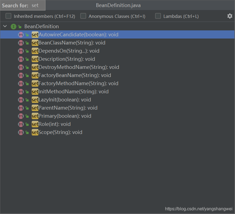Click the method icon for setDescription

[x=21, y=59]
